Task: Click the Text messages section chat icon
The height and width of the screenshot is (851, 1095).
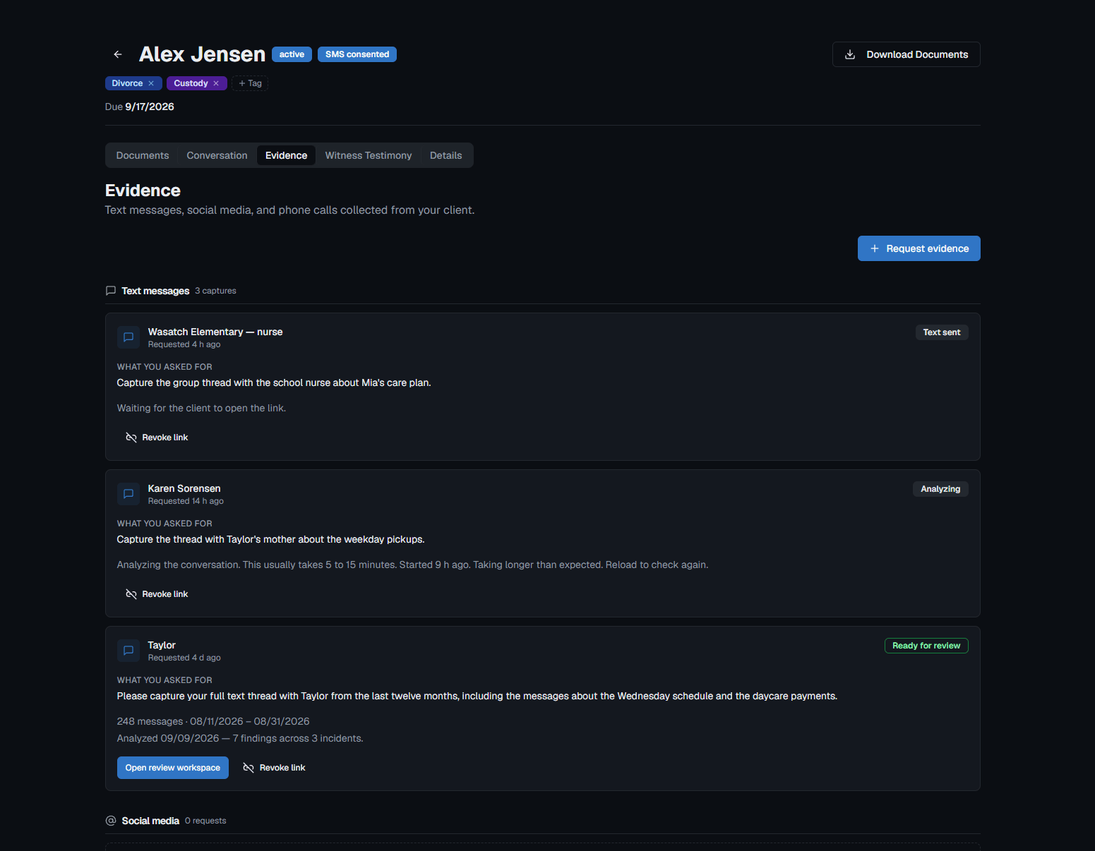Action: (111, 291)
